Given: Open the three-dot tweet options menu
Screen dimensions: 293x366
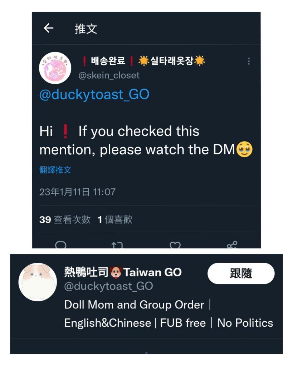Looking at the screenshot, I should 249,61.
